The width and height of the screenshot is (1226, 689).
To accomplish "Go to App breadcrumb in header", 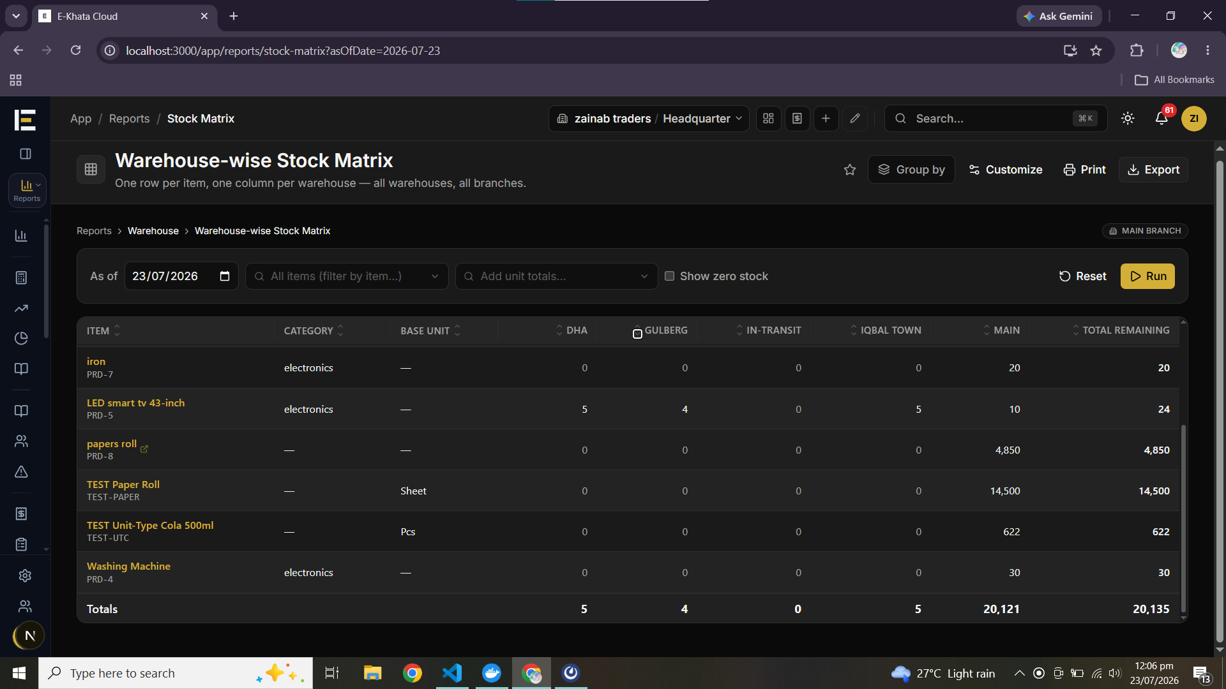I will 80,119.
